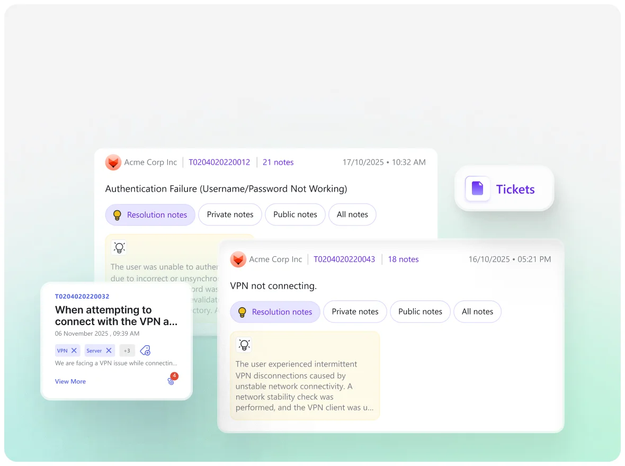
Task: Click Acme Corp fox logo on VPN ticket
Action: coord(238,259)
